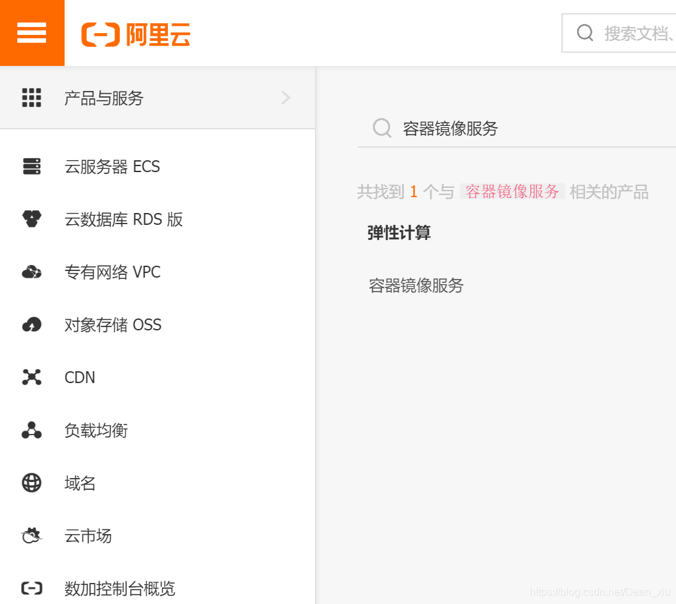676x604 pixels.
Task: Open 数加控制台概览 sidebar entry
Action: pos(119,588)
